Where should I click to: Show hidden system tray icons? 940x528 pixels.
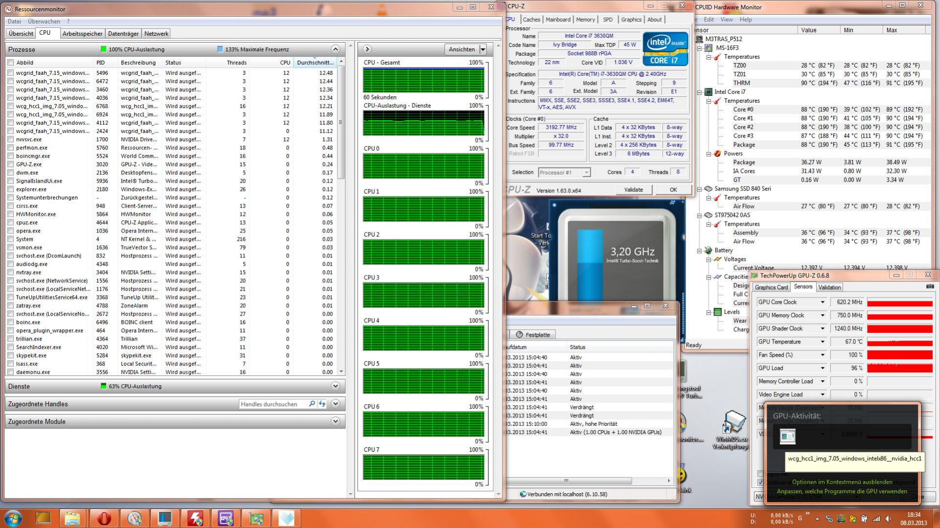pyautogui.click(x=817, y=518)
